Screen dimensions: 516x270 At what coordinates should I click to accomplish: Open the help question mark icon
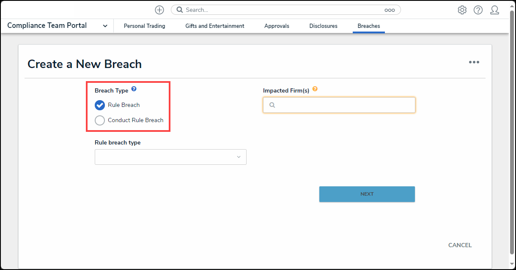click(x=478, y=10)
